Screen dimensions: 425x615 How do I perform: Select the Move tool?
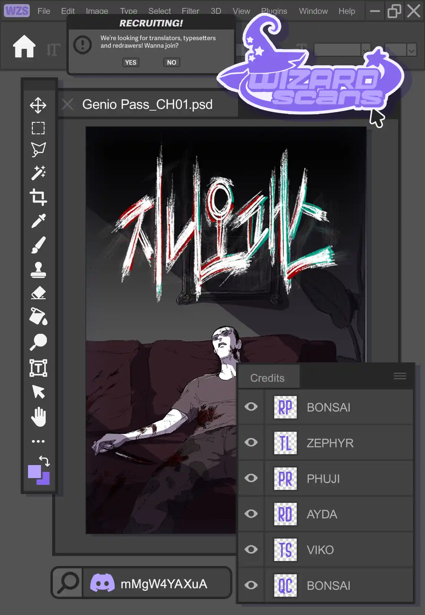38,105
